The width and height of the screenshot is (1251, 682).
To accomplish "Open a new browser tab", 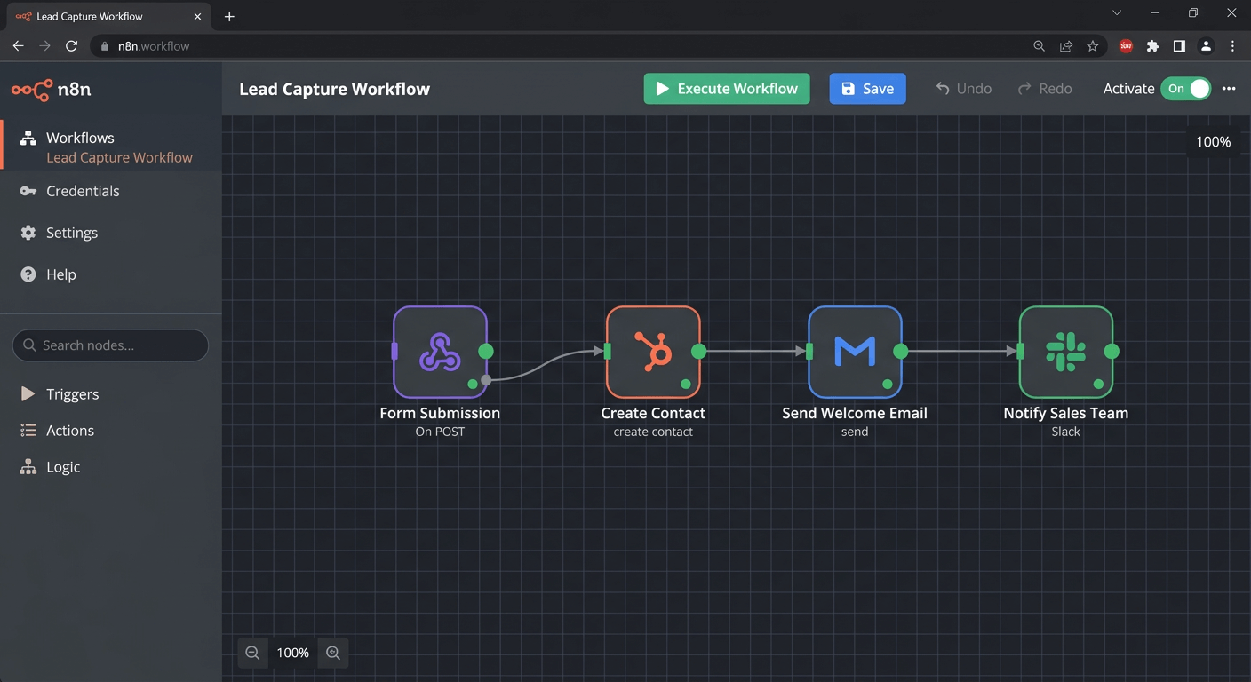I will (x=229, y=16).
